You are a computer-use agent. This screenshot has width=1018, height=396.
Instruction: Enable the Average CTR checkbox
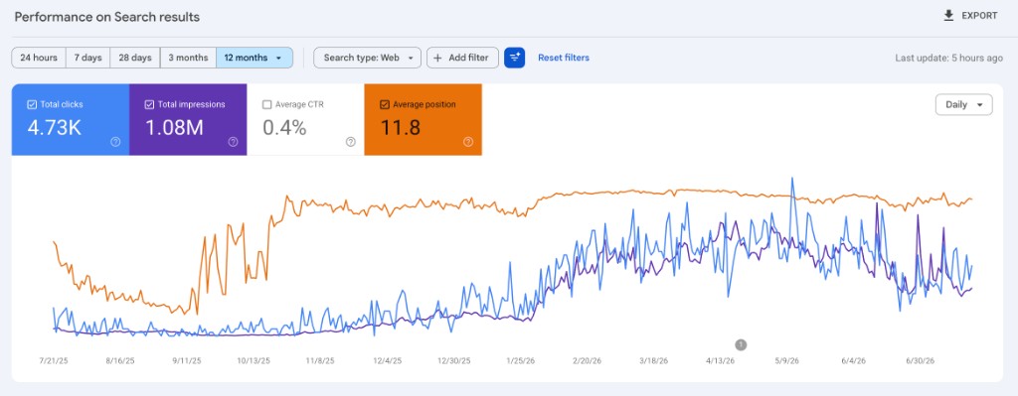266,104
